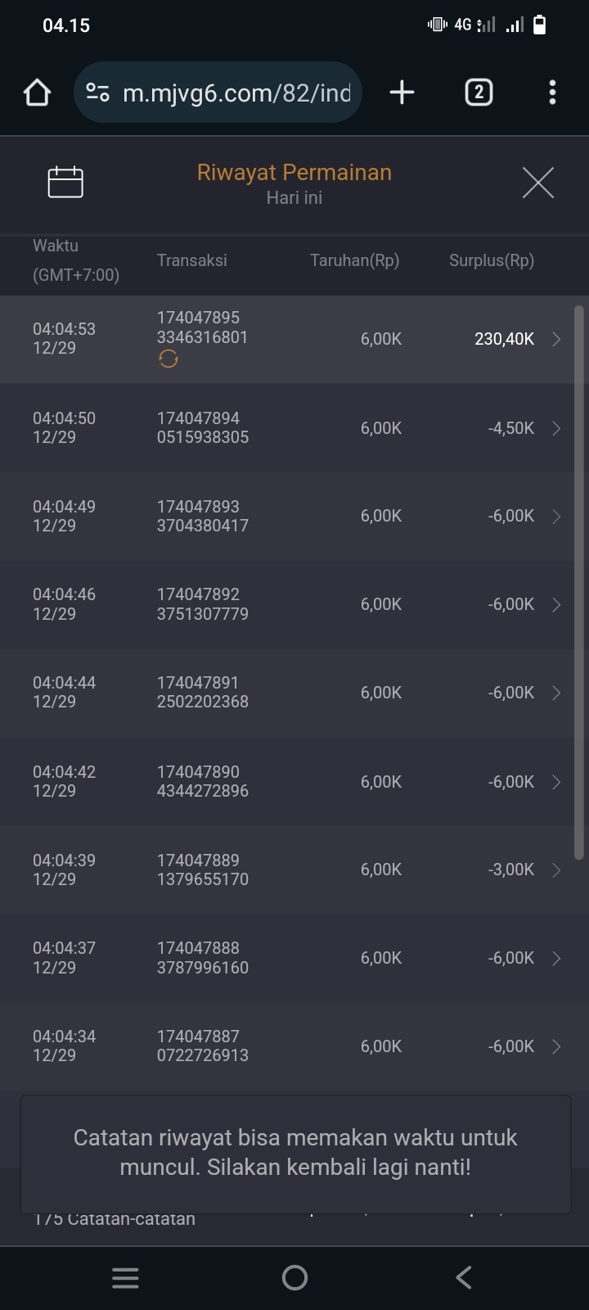Tap the site settings icon in the address bar
Viewport: 589px width, 1310px height.
click(x=98, y=93)
